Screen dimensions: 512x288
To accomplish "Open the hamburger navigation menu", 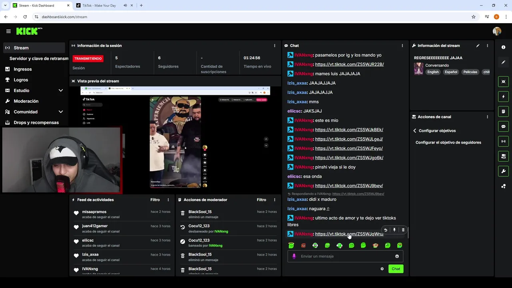I will pyautogui.click(x=8, y=31).
